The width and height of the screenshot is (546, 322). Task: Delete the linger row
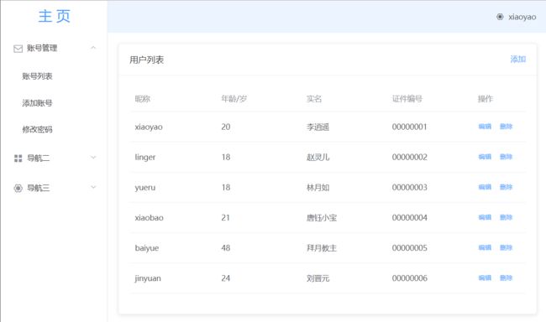coord(506,157)
